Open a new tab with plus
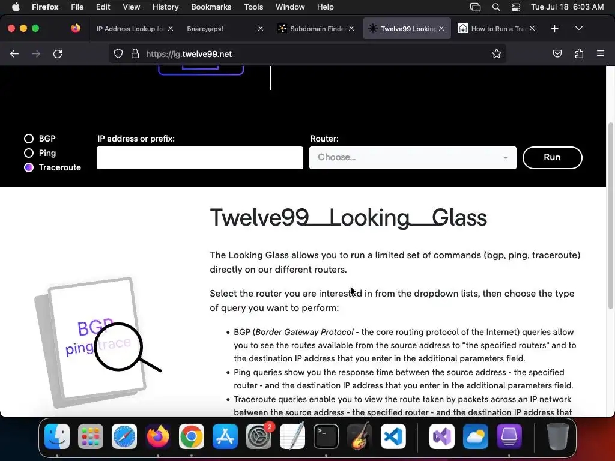The height and width of the screenshot is (461, 615). tap(554, 29)
